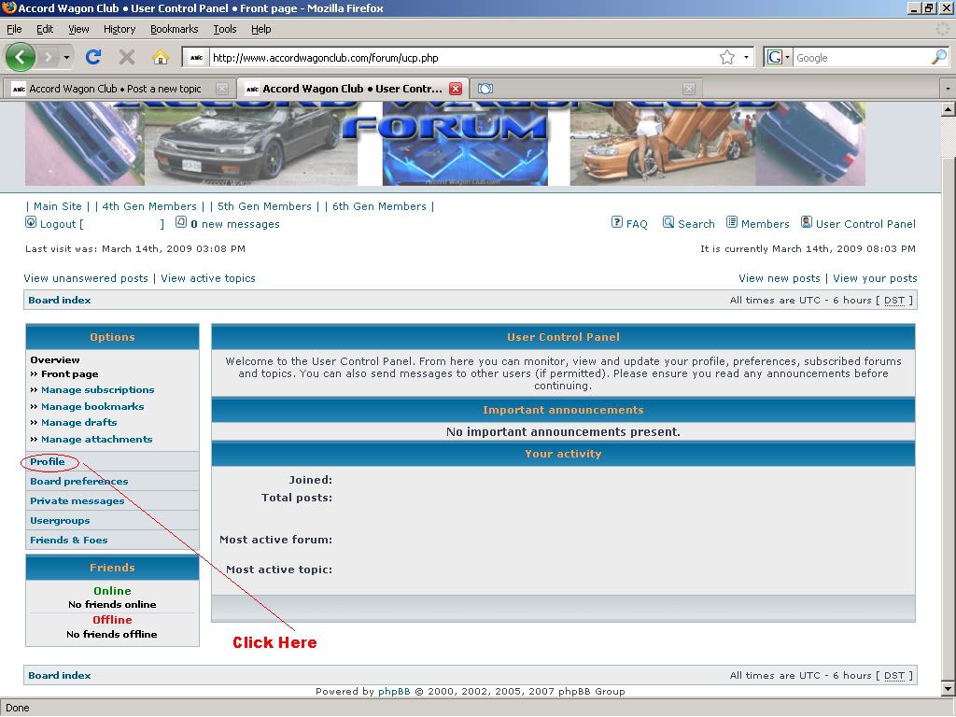Click the top Board index breadcrumb
The height and width of the screenshot is (717, 956).
[60, 300]
